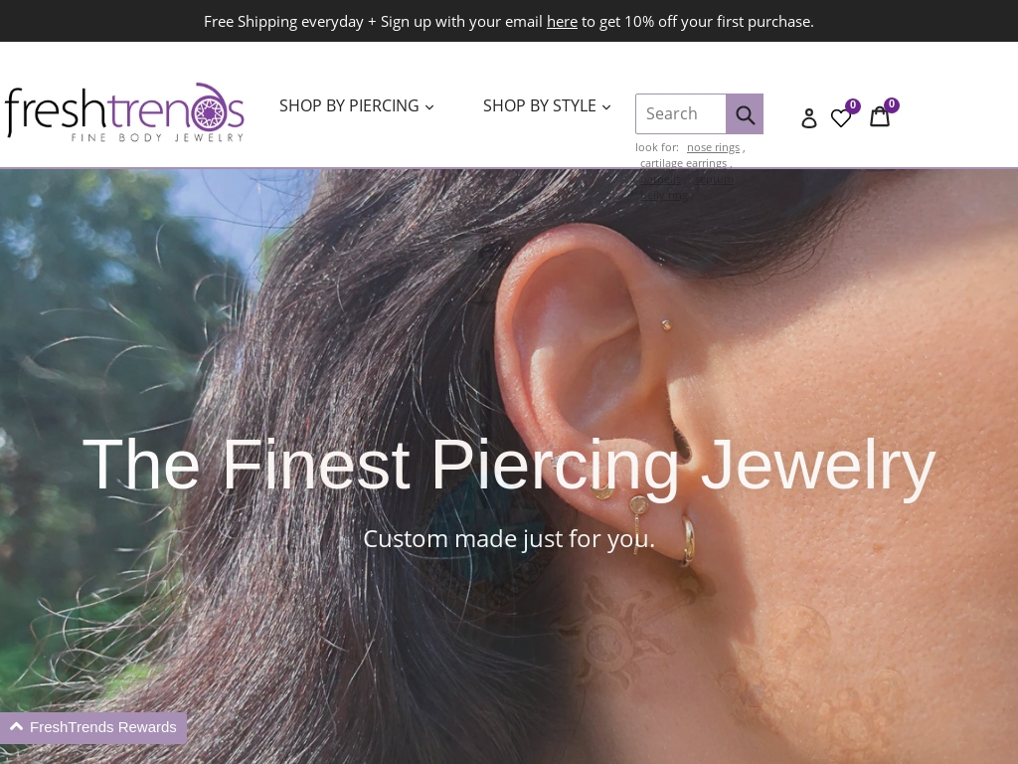Click the up-arrow icon on FreshTrends Rewards
This screenshot has height=764, width=1018.
click(17, 726)
